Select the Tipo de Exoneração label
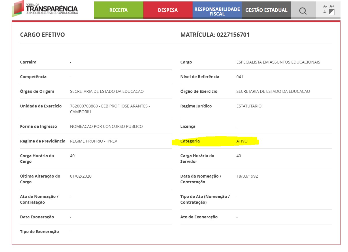The height and width of the screenshot is (252, 348). click(x=39, y=232)
